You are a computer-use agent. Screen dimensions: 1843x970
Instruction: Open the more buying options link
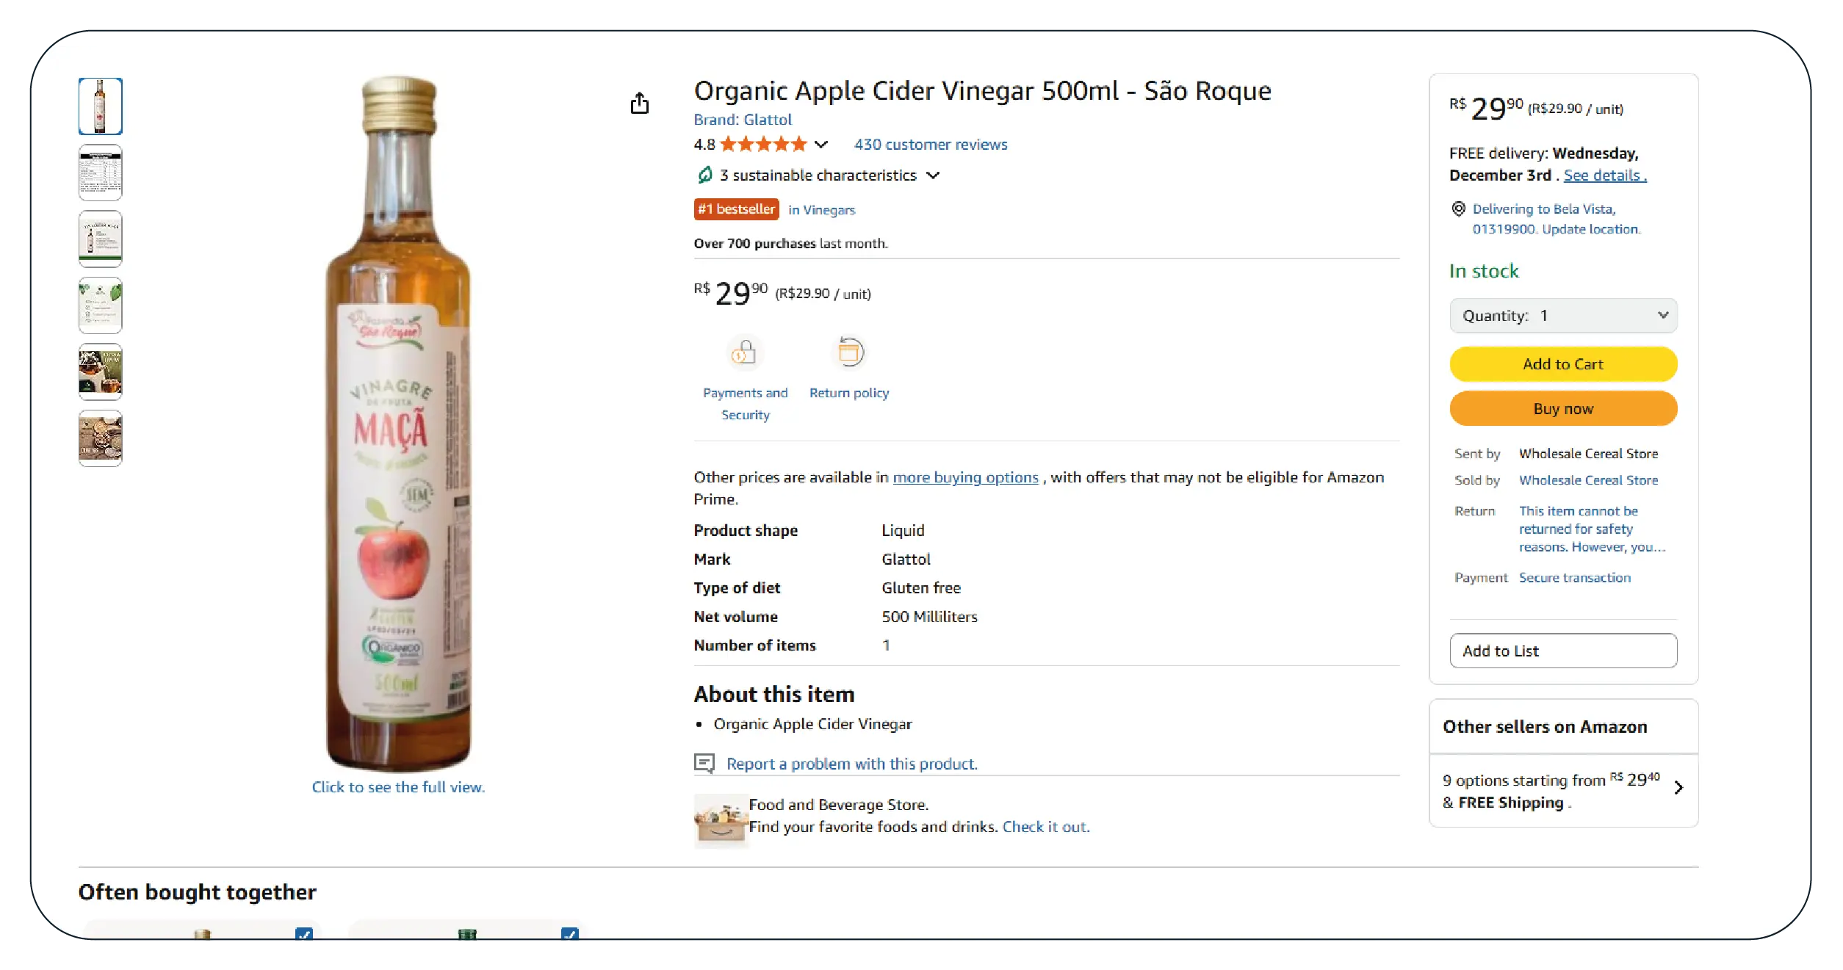965,477
